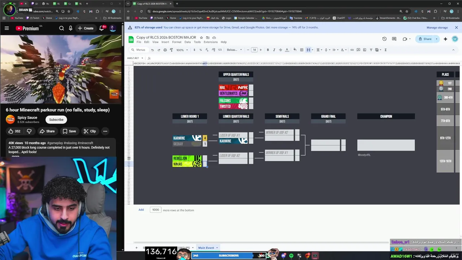Toggle strikethrough formatting in Sheets
Viewport: 462px width, 260px height.
click(x=280, y=50)
